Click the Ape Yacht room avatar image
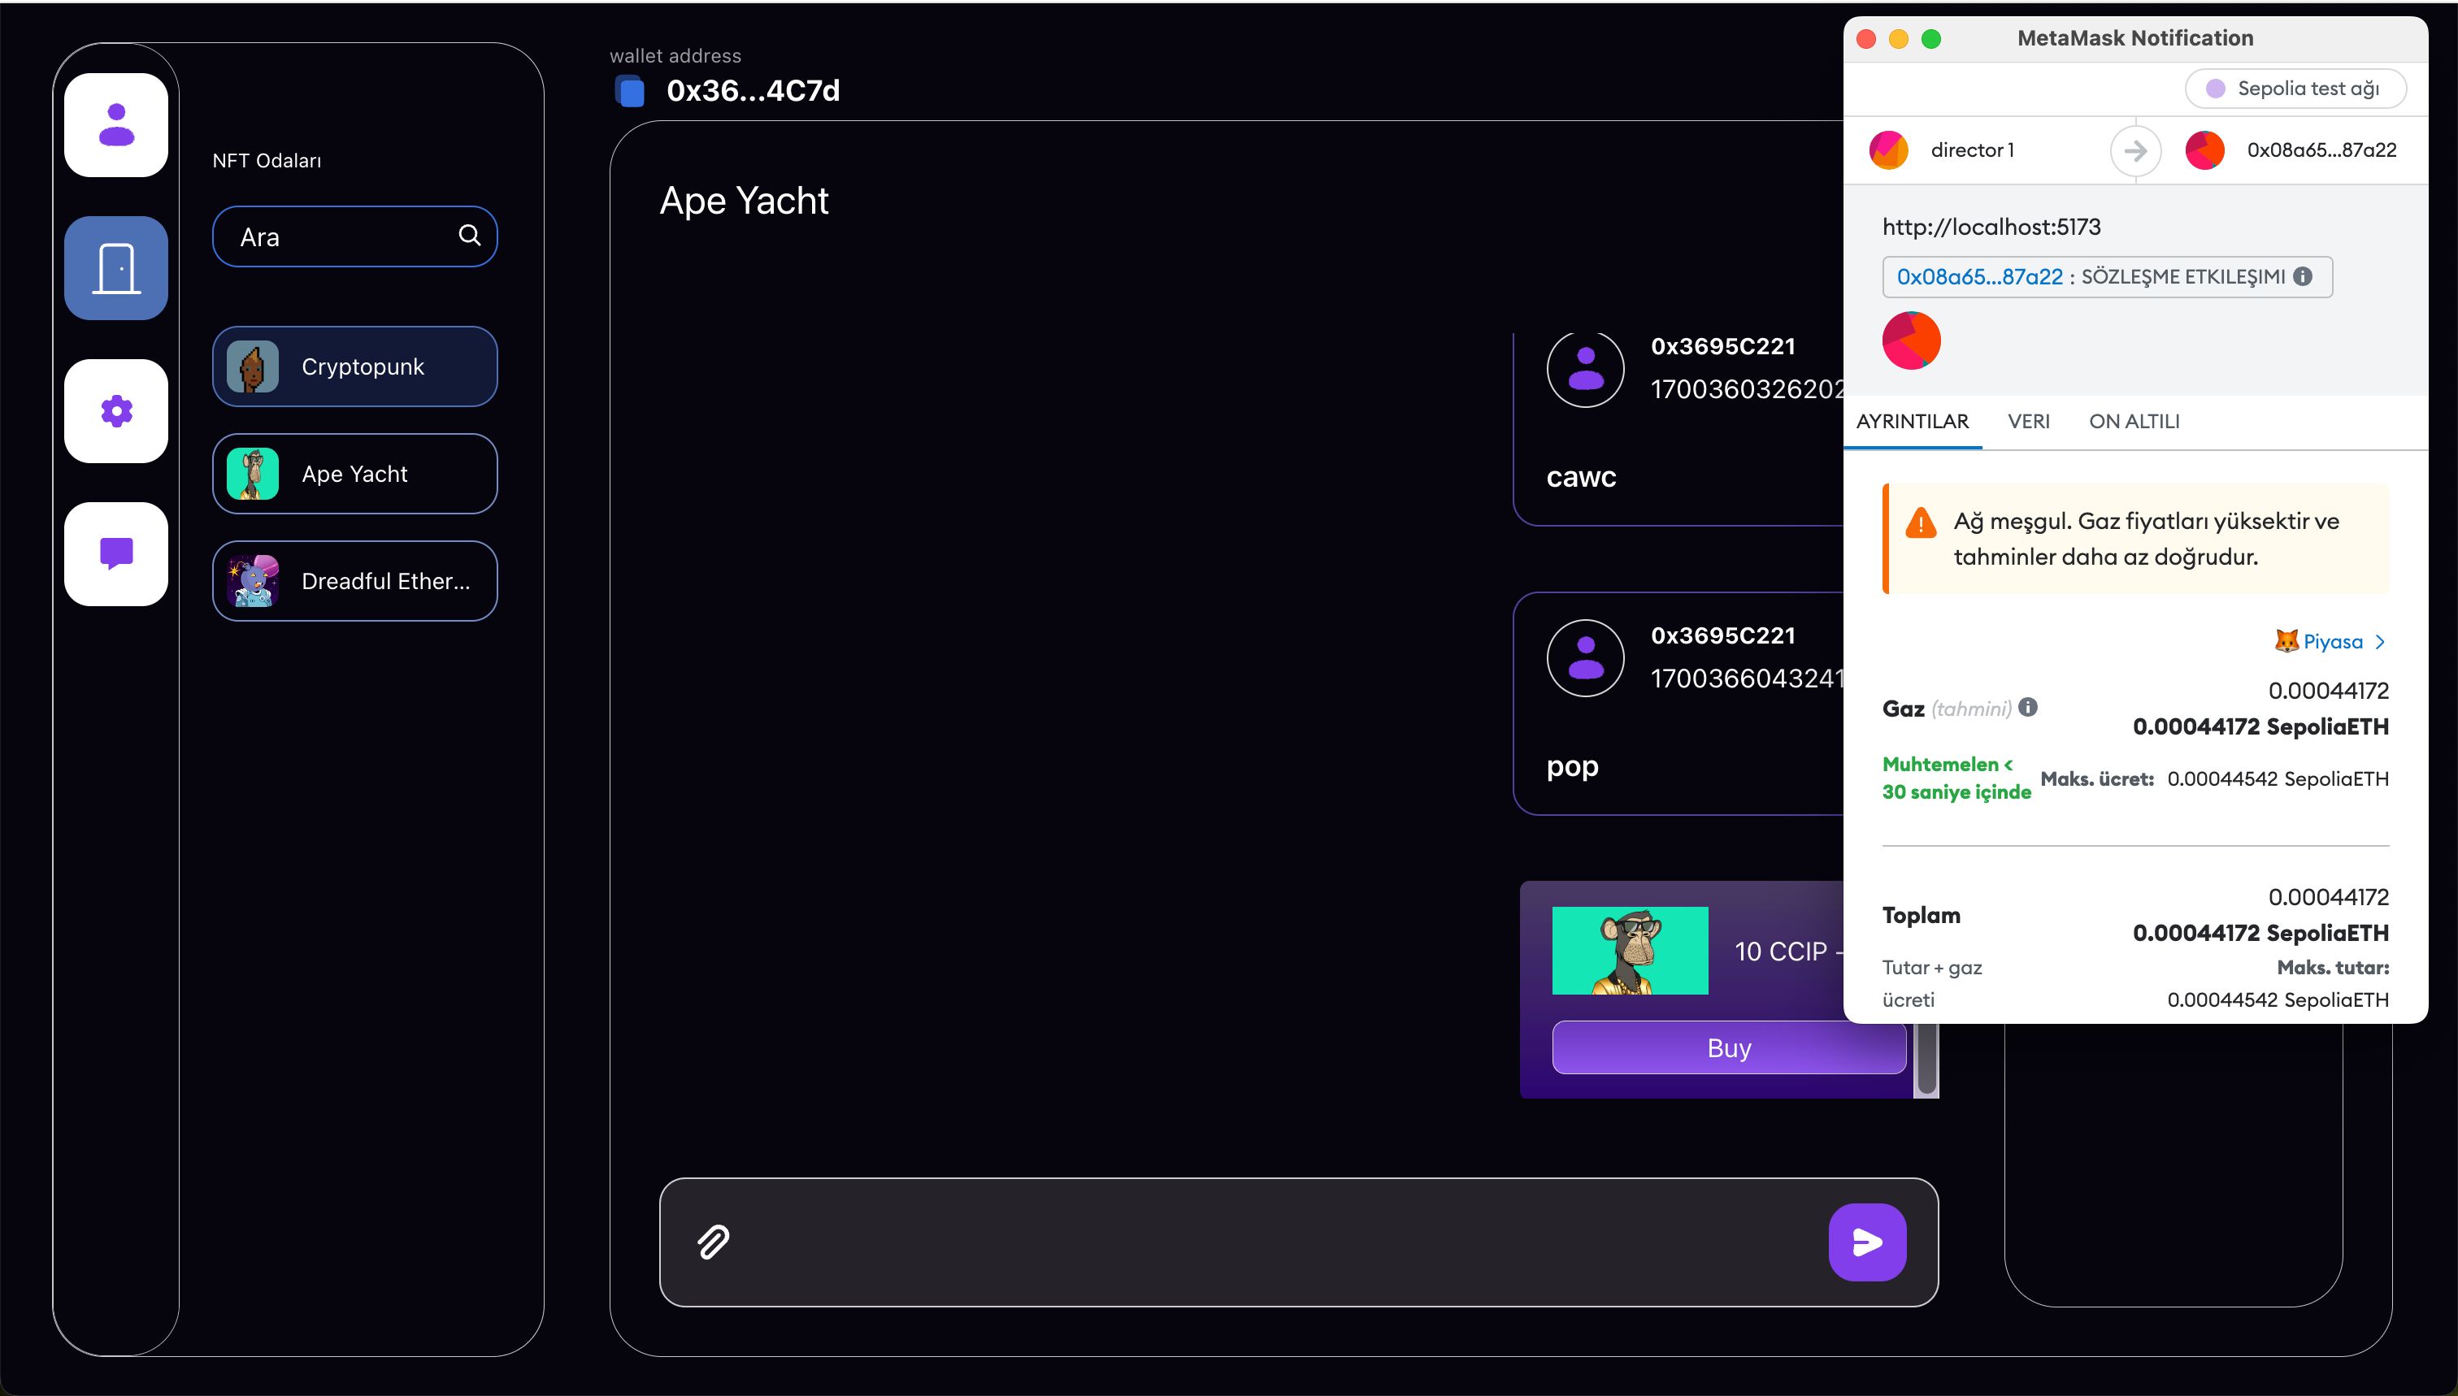Image resolution: width=2458 pixels, height=1396 pixels. click(253, 474)
